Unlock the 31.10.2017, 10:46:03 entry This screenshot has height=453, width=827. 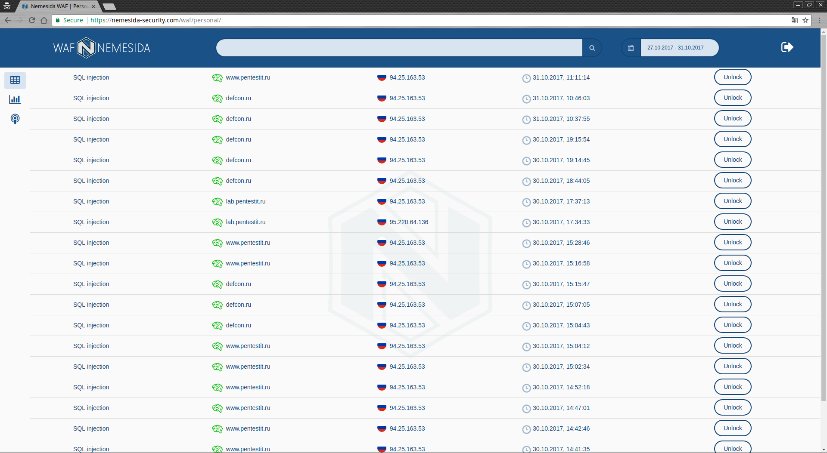click(733, 98)
